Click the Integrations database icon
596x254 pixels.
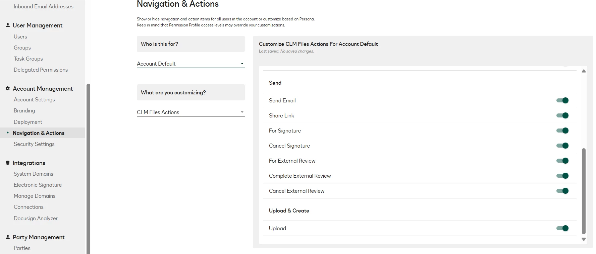[x=8, y=163]
